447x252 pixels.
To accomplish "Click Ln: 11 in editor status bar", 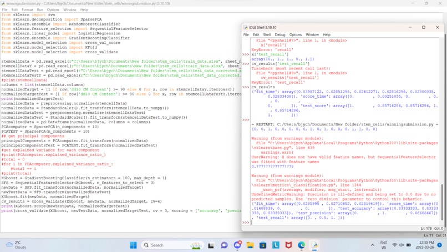I will pos(428,235).
